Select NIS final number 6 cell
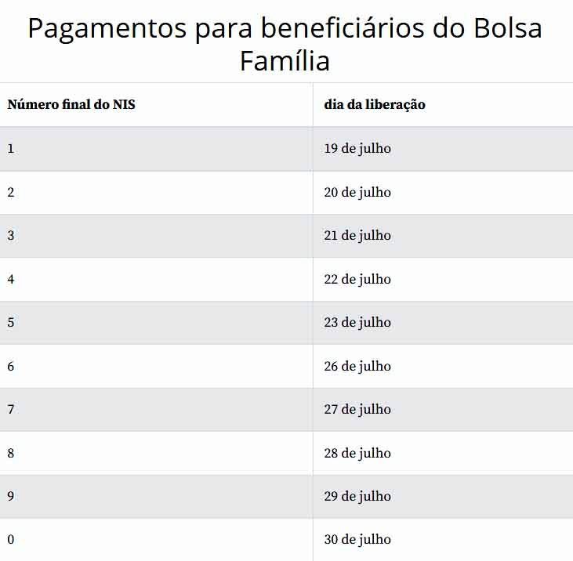This screenshot has height=561, width=573. coord(11,366)
